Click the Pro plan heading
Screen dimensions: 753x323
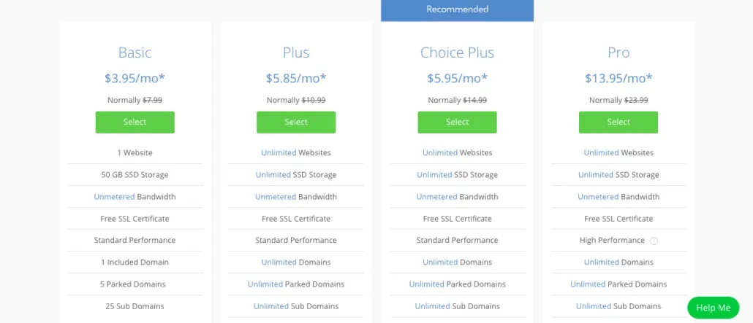618,52
